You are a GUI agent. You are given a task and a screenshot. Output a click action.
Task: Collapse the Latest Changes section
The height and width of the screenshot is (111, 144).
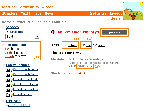pyautogui.click(x=4, y=65)
